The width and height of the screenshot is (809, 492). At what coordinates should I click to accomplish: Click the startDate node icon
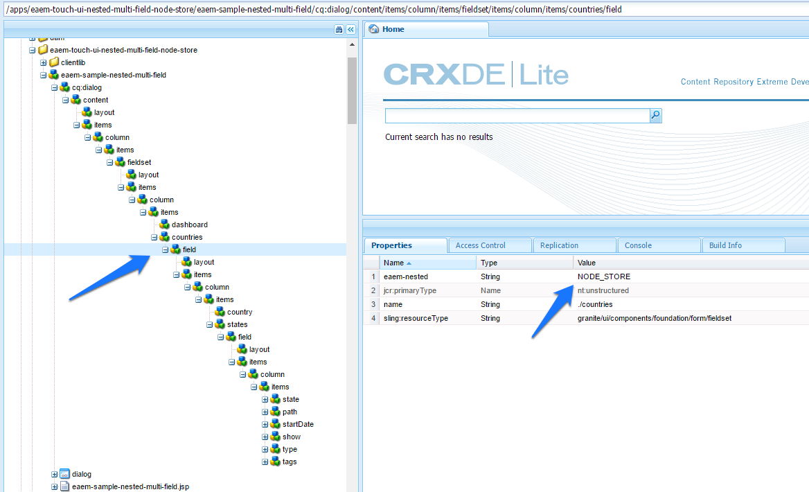pyautogui.click(x=276, y=424)
